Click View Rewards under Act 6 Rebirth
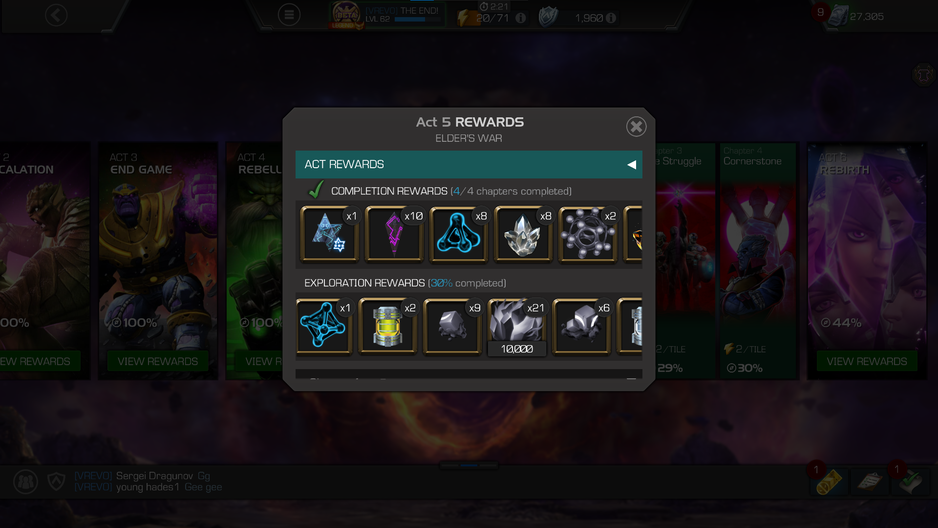Screen dimensions: 938x528 click(867, 361)
